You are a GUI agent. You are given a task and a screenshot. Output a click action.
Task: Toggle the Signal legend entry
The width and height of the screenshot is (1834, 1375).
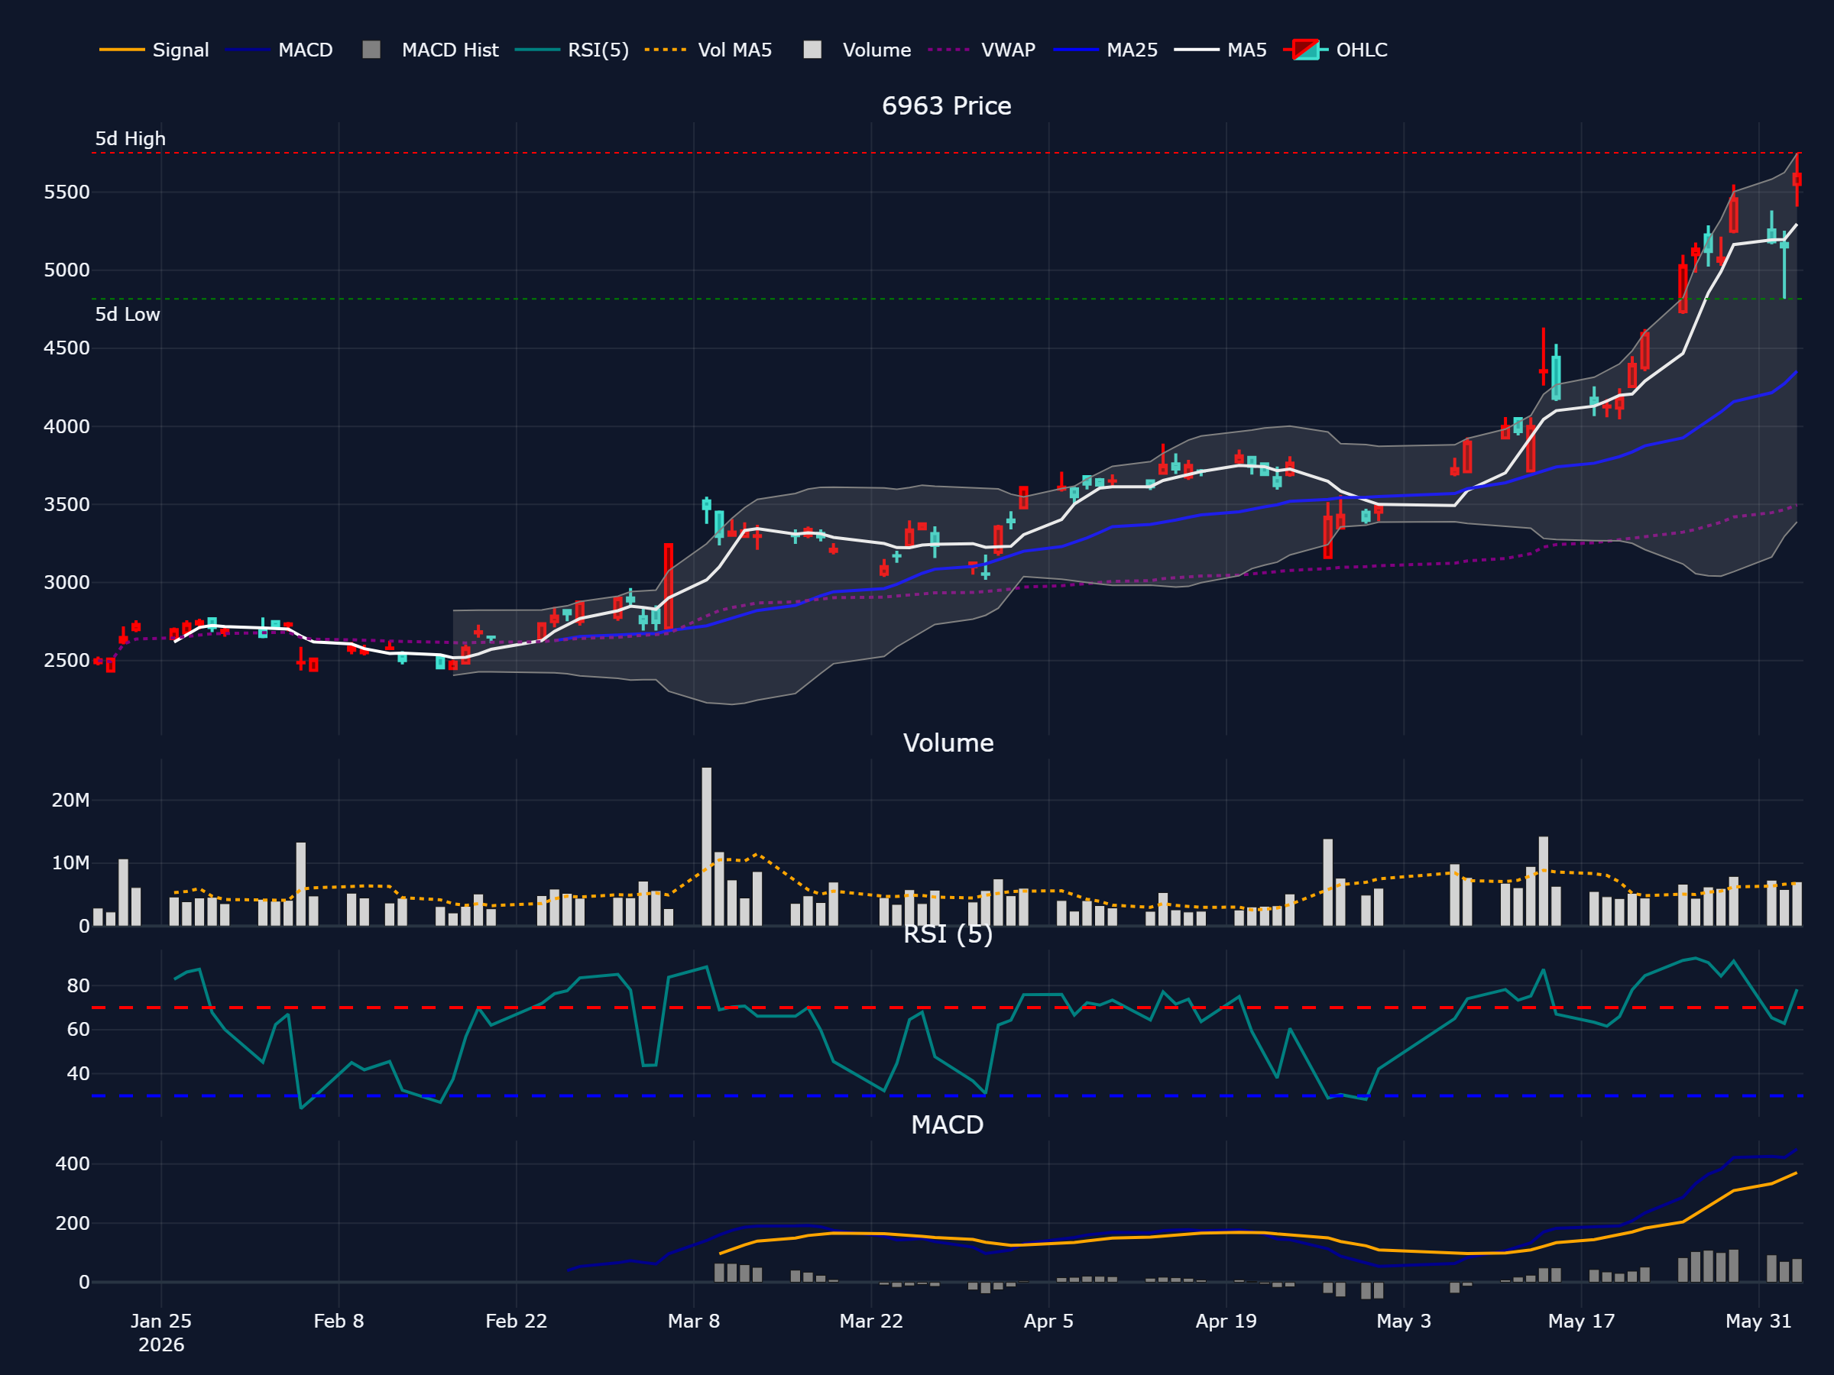(154, 50)
